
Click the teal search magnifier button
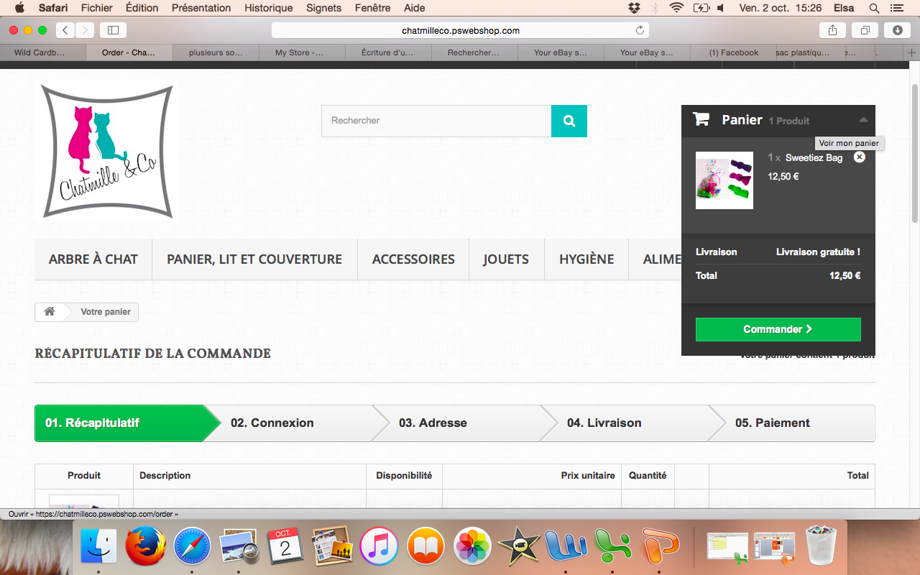pyautogui.click(x=569, y=121)
